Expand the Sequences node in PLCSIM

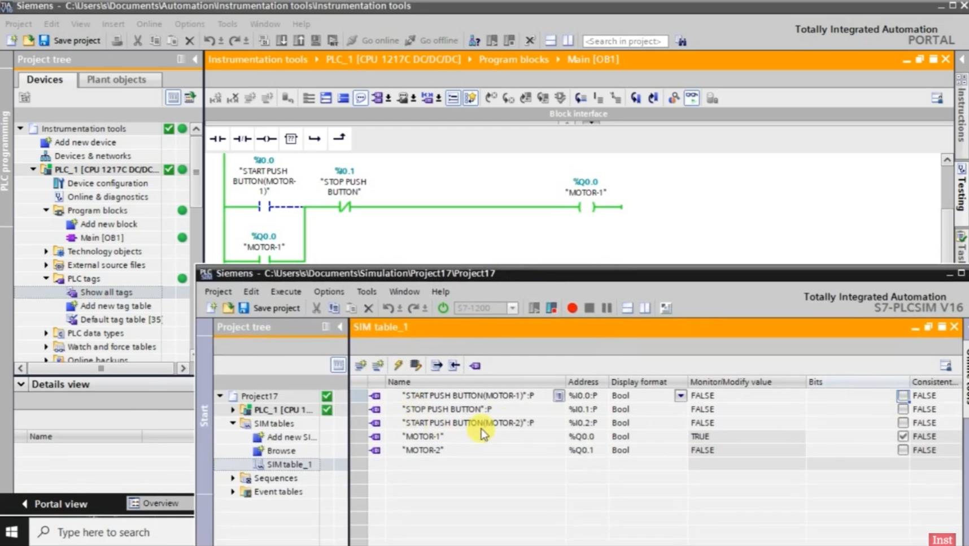coord(233,478)
